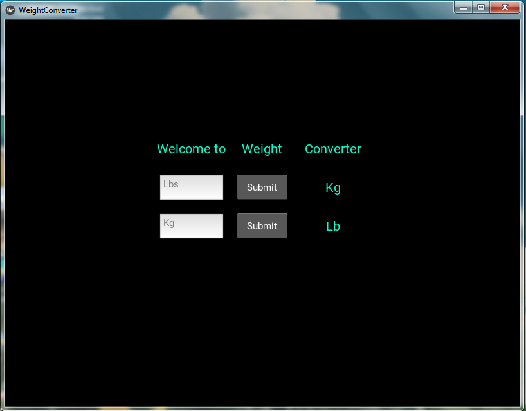This screenshot has width=526, height=411.
Task: Click the Converter heading text
Action: (332, 149)
